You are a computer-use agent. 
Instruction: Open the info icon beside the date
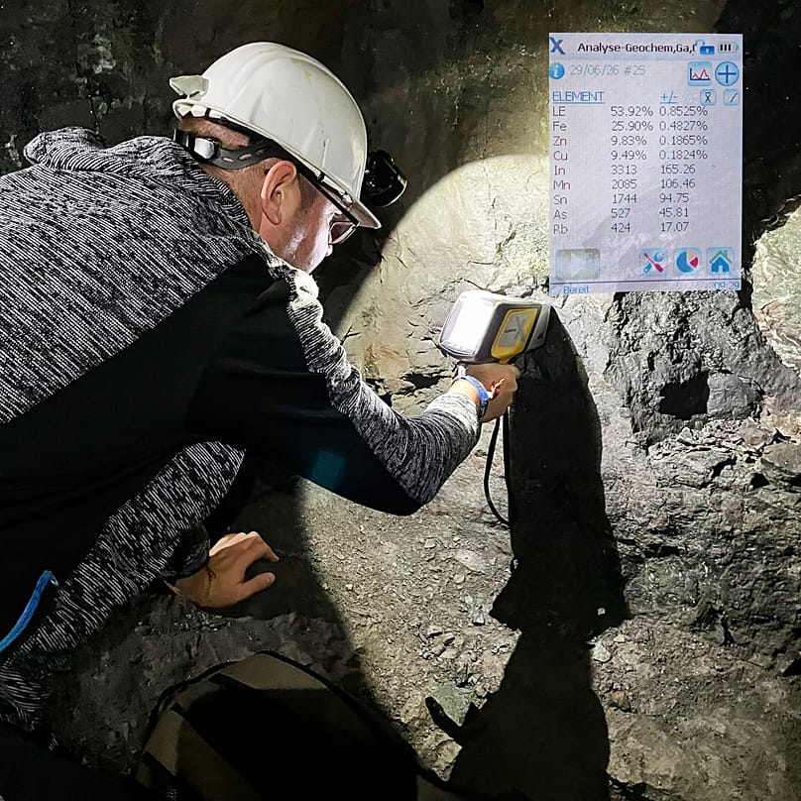coord(557,71)
